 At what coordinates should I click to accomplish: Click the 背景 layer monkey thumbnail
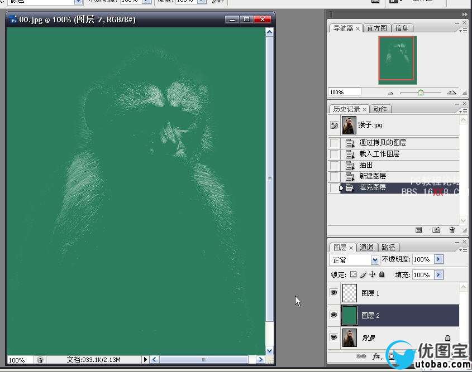click(350, 337)
